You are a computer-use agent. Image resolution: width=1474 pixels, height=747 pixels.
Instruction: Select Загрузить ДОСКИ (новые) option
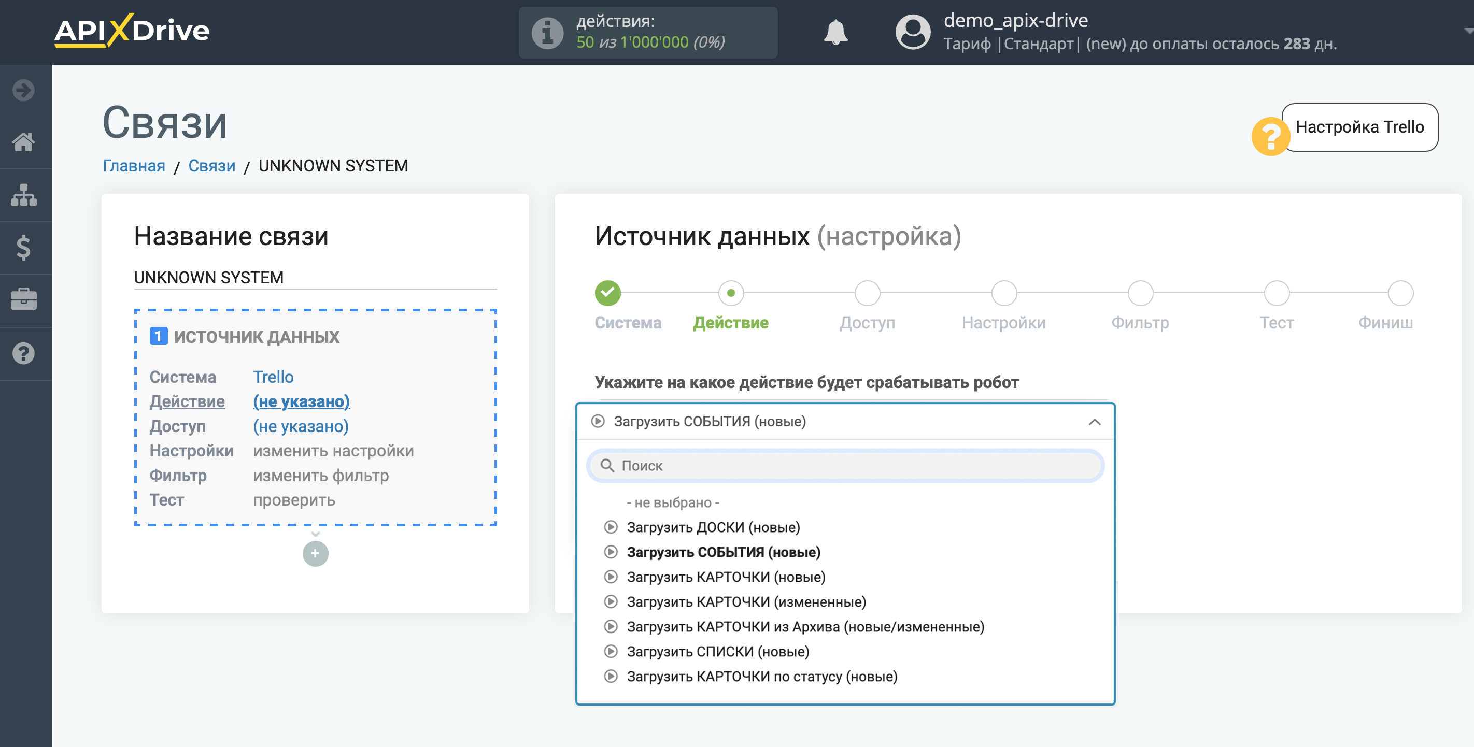713,527
